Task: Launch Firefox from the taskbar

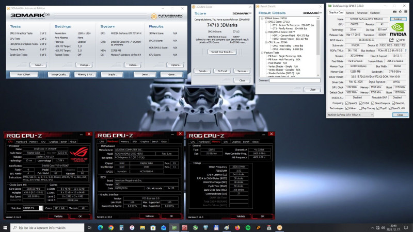Action: 237,227
